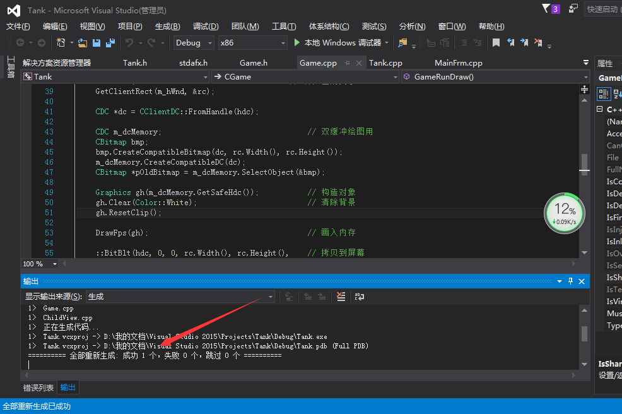Navigate forward with the toolbar forward arrow

point(41,42)
